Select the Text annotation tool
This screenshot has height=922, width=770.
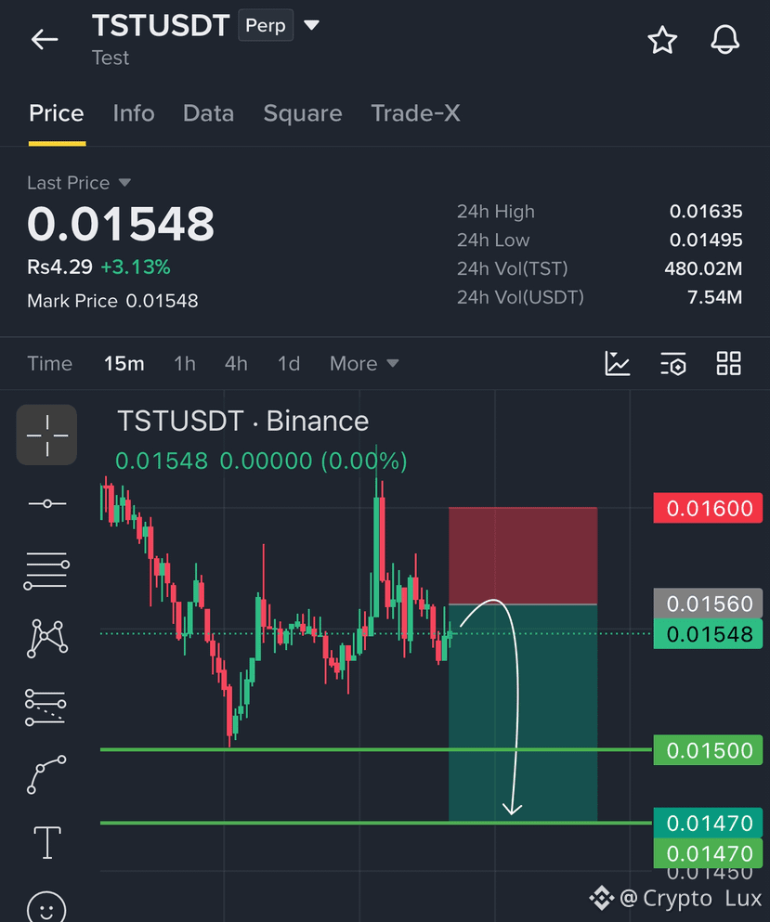pyautogui.click(x=47, y=842)
